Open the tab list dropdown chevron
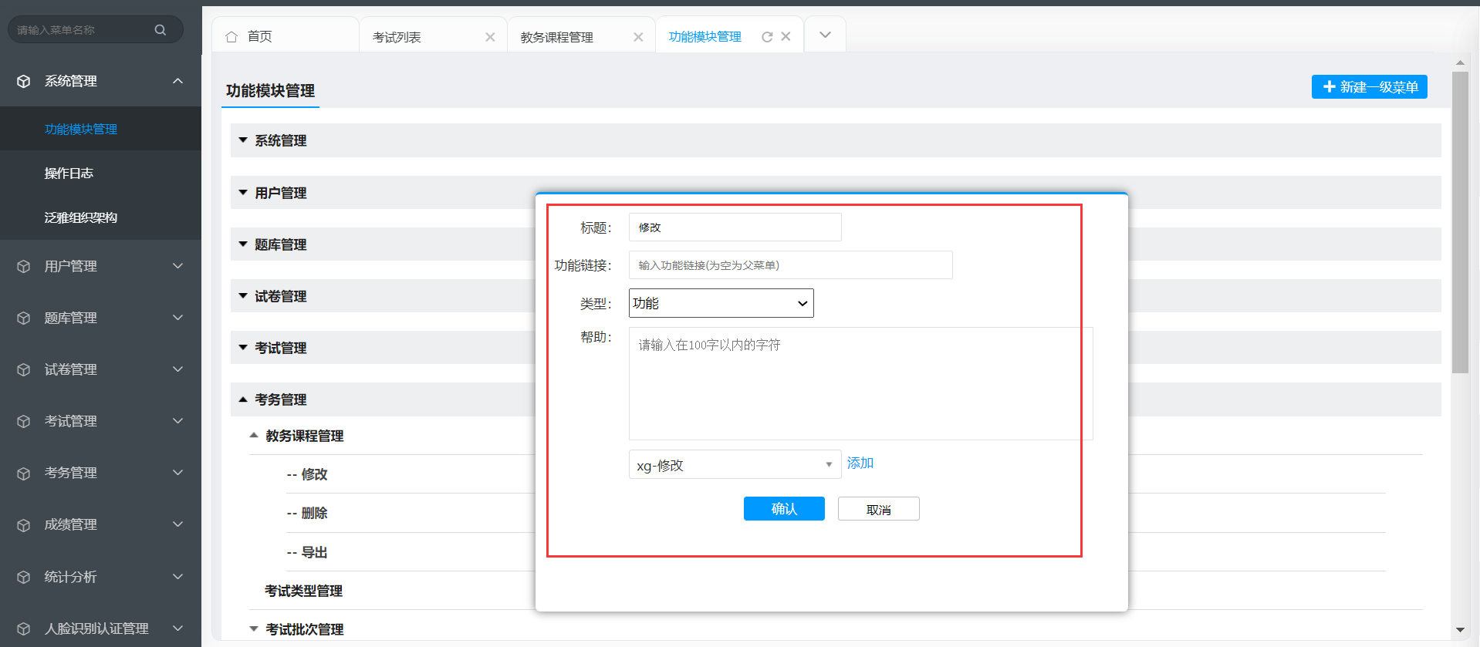1480x647 pixels. coord(825,35)
